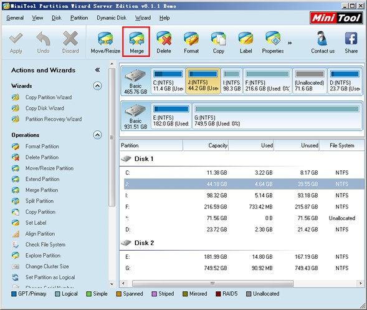Screen dimensions: 367x310
Task: Sort by the Unused column header
Action: pyautogui.click(x=297, y=145)
